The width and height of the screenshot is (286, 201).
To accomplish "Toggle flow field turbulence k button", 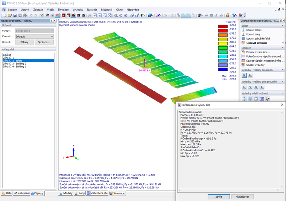I will pos(256,87).
